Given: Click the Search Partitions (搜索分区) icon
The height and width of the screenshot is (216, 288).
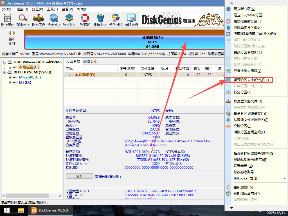Looking at the screenshot, I should coord(23,20).
